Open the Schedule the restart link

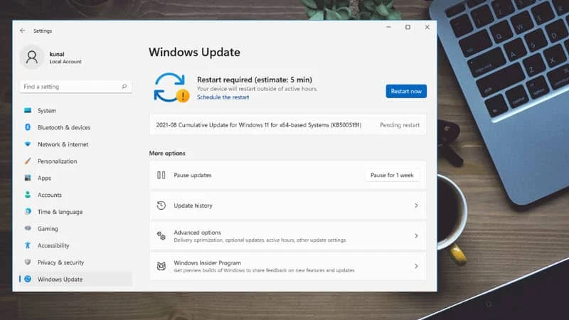pos(223,97)
